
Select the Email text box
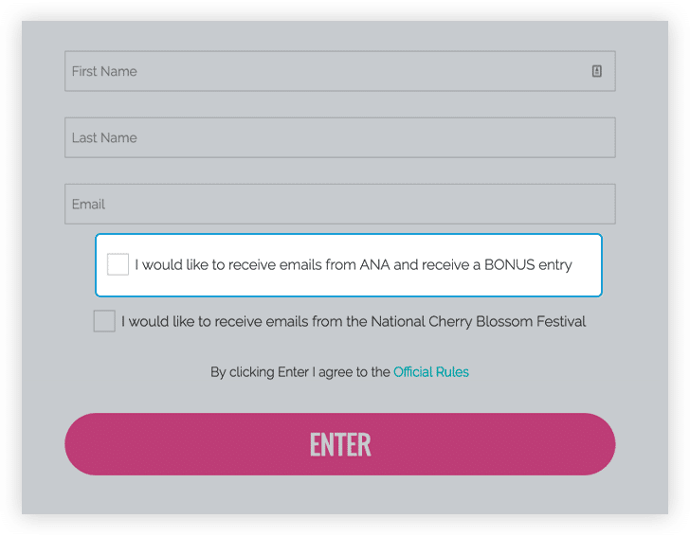coord(339,204)
